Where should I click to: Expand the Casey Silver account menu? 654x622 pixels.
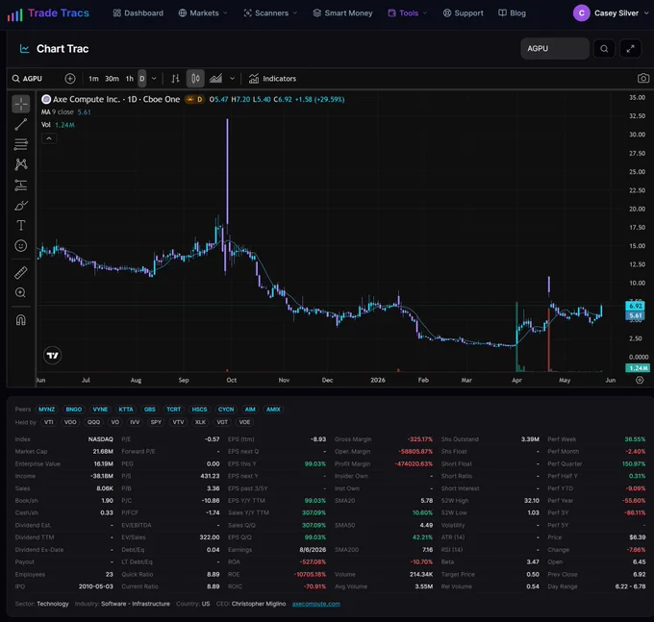[x=646, y=13]
